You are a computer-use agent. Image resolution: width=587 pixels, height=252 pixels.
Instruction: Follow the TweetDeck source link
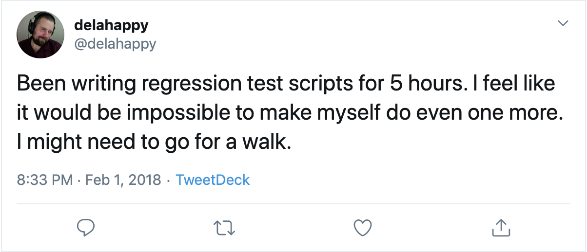coord(212,180)
